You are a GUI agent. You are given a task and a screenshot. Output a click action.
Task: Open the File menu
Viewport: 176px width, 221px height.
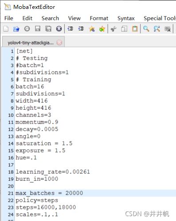coord(9,18)
